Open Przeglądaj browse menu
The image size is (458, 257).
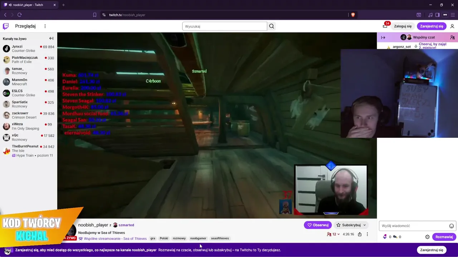[x=25, y=26]
